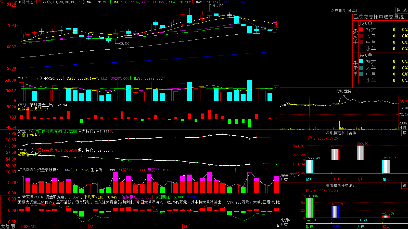Image resolution: width=408 pixels, height=229 pixels.
Task: Open VOL(5,10,20) indicator parameters
Action: pyautogui.click(x=30, y=78)
